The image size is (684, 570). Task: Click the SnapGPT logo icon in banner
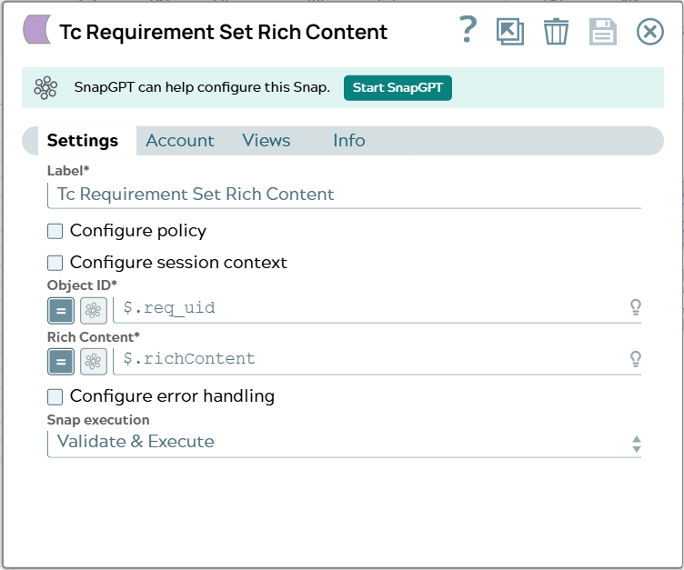coord(45,87)
